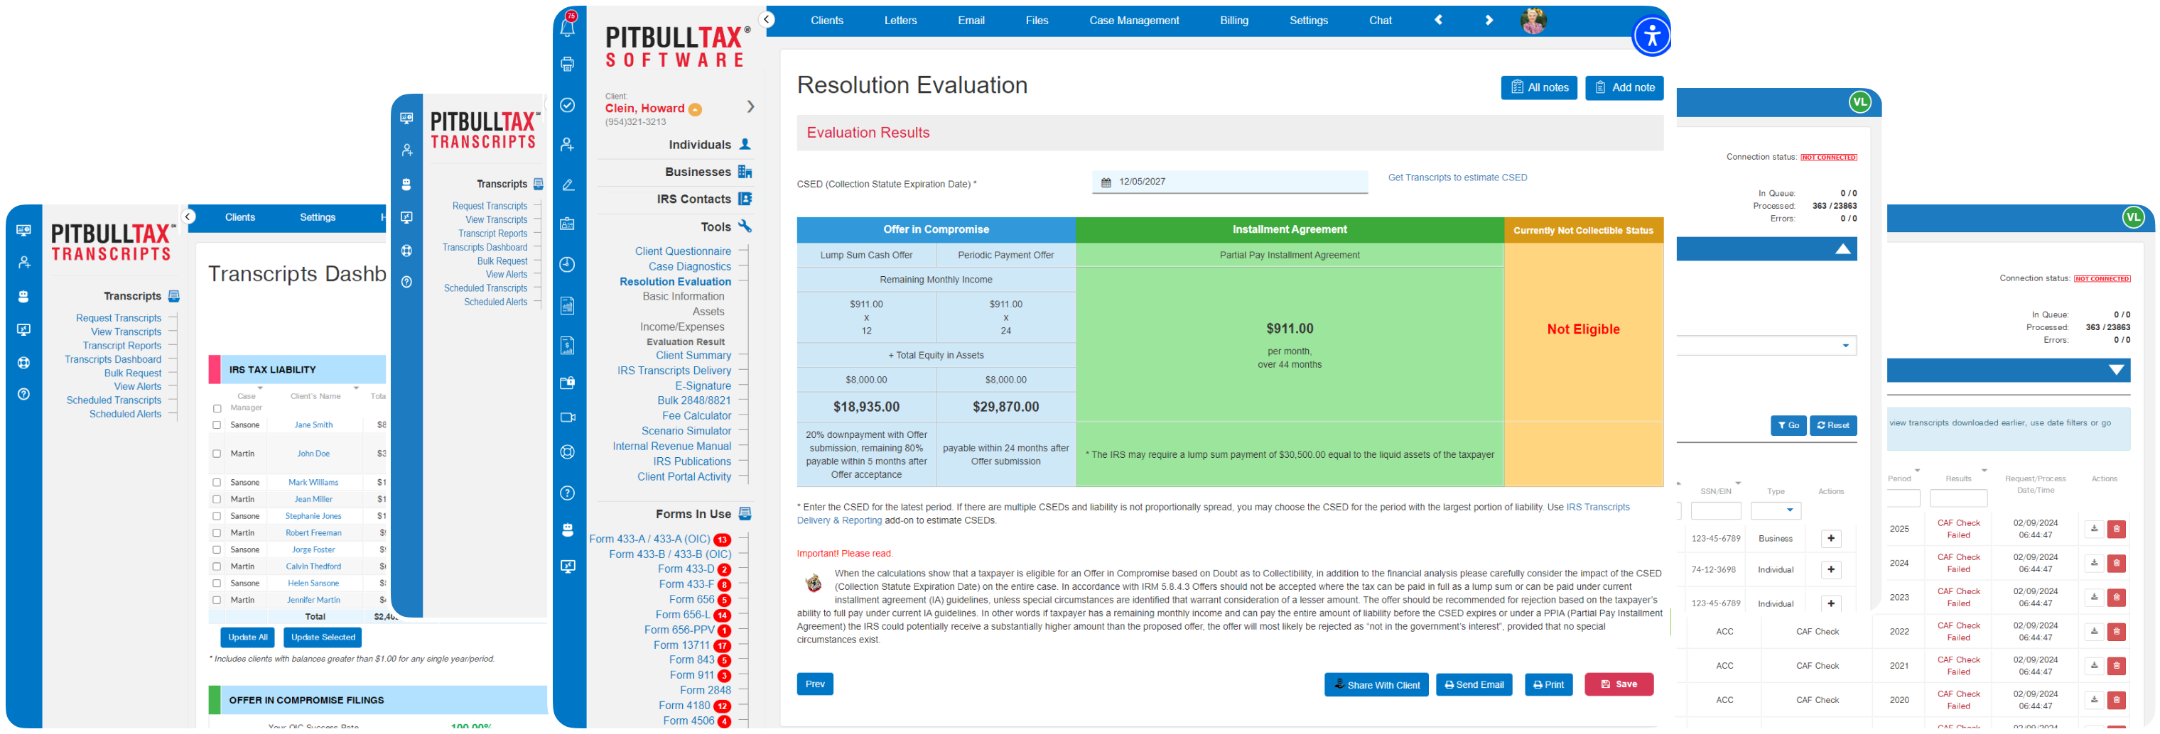Click the wrench icon beside Tools
Viewport: 2160px width, 734px height.
coord(745,227)
